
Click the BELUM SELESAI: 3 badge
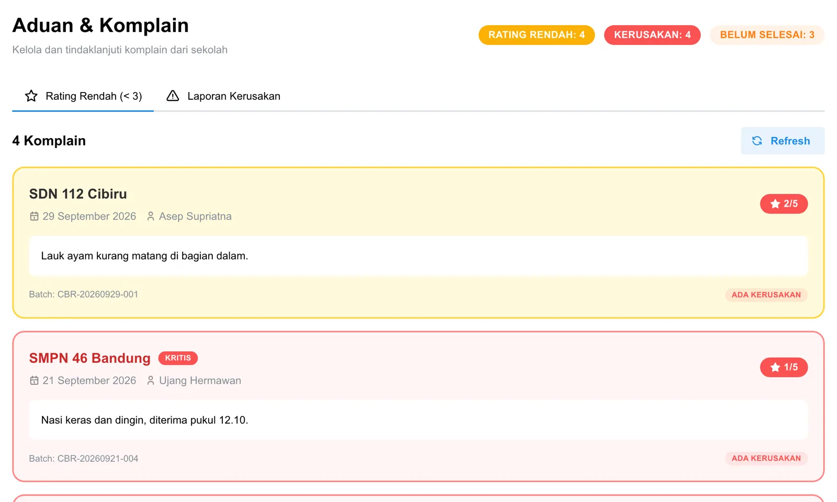pos(767,35)
